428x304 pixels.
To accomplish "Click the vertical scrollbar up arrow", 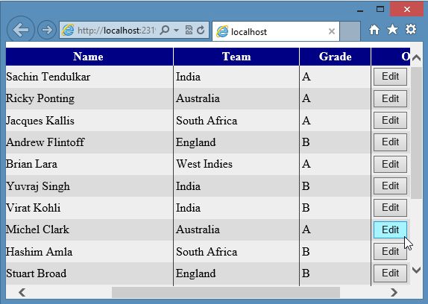I will pyautogui.click(x=416, y=57).
